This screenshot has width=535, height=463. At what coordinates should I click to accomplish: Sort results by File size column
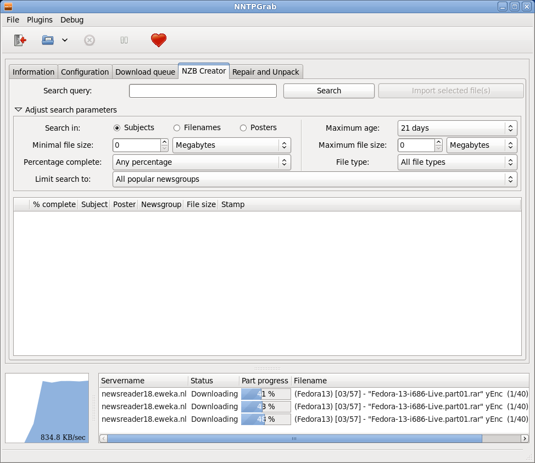point(201,204)
